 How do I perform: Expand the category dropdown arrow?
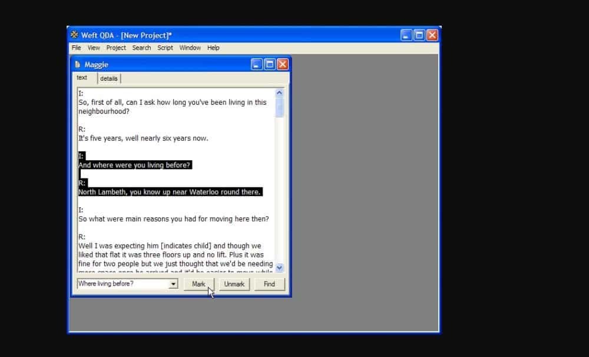click(x=173, y=284)
